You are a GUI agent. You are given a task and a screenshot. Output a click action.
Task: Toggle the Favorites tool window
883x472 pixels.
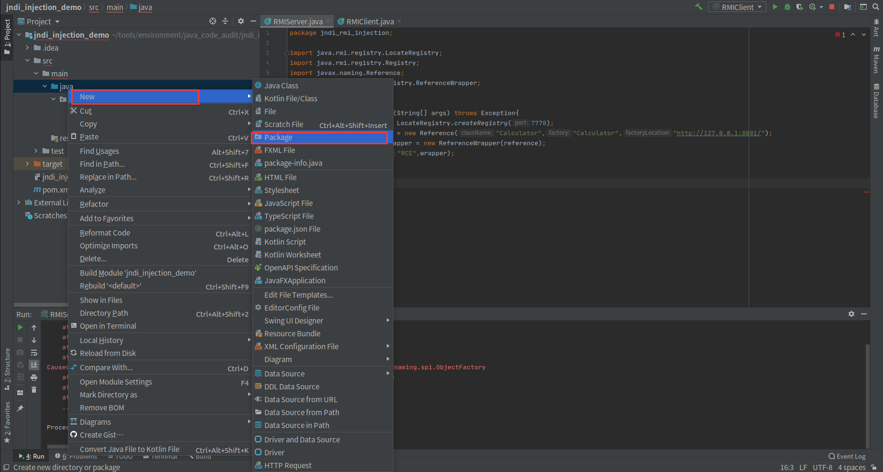pyautogui.click(x=7, y=422)
